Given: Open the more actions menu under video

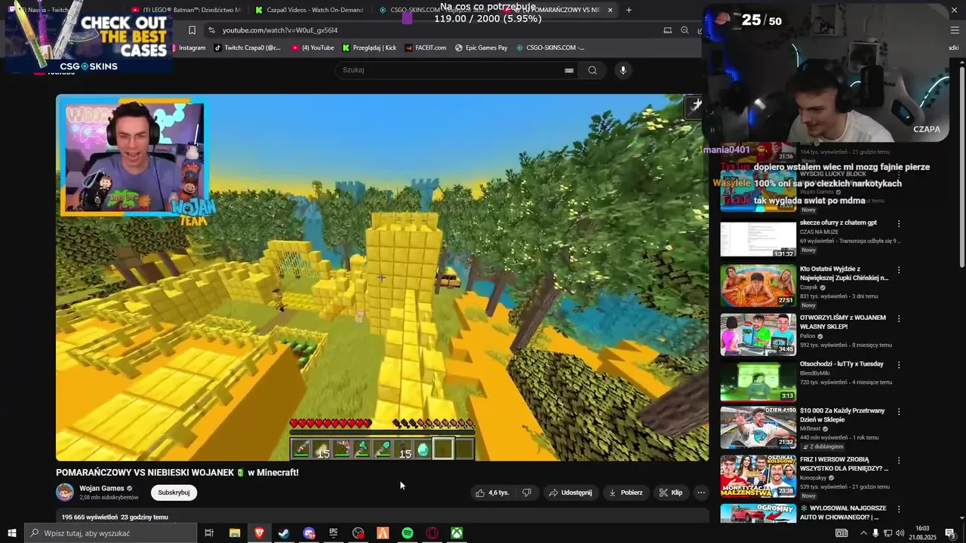Looking at the screenshot, I should (700, 492).
